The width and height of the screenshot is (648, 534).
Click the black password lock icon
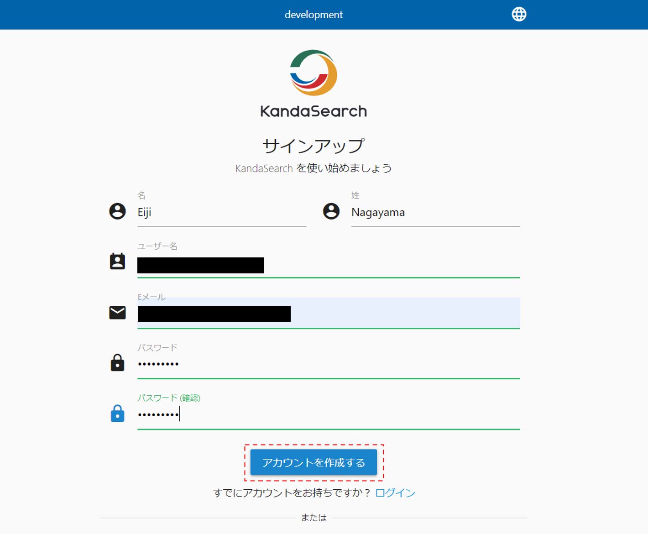[x=117, y=362]
